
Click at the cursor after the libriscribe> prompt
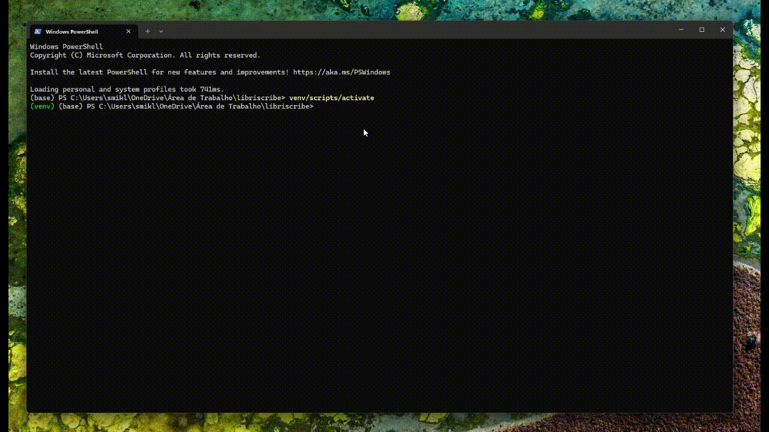coord(317,106)
